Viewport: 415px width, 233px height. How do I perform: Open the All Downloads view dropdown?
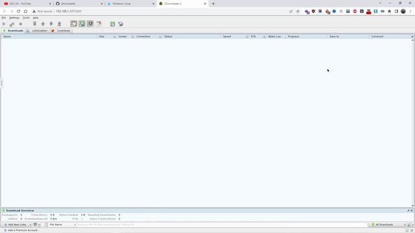[x=387, y=225]
